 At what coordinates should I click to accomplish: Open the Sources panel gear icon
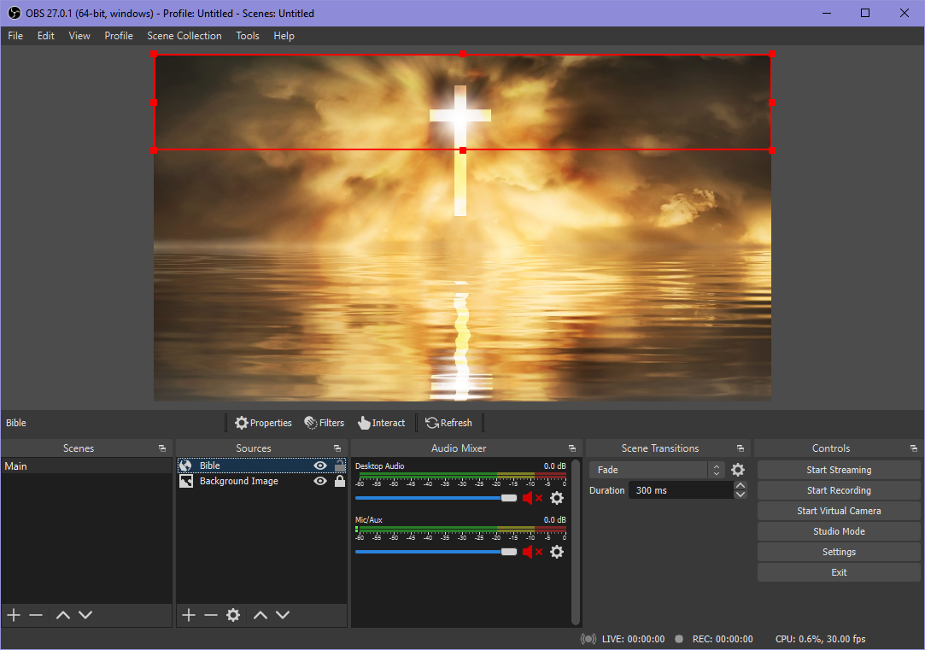pos(233,614)
